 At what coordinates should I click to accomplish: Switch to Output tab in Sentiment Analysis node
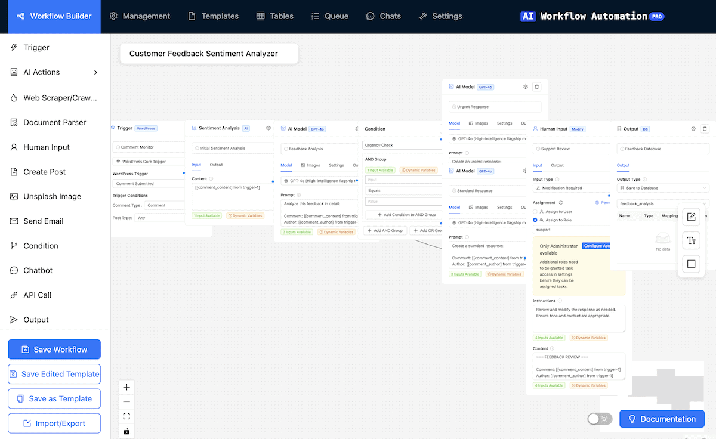click(x=216, y=165)
